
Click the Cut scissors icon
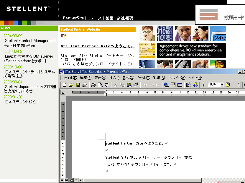click(116, 85)
